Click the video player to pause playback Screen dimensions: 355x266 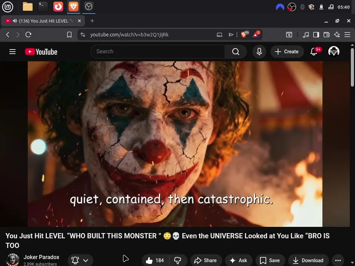tap(175, 144)
